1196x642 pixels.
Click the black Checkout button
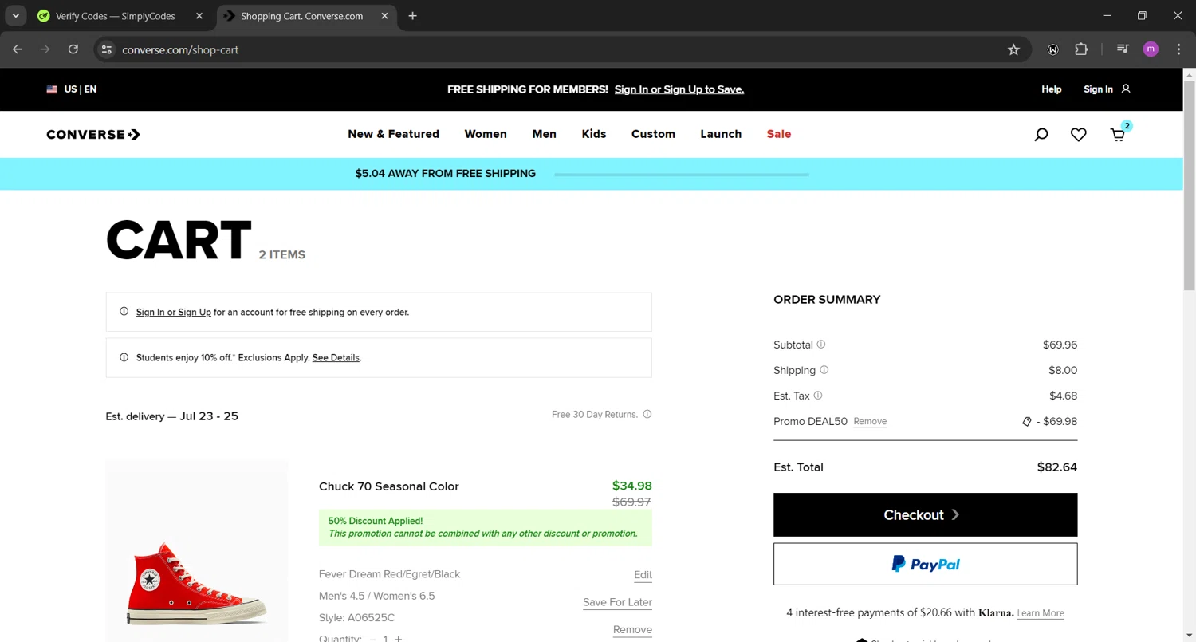point(925,514)
